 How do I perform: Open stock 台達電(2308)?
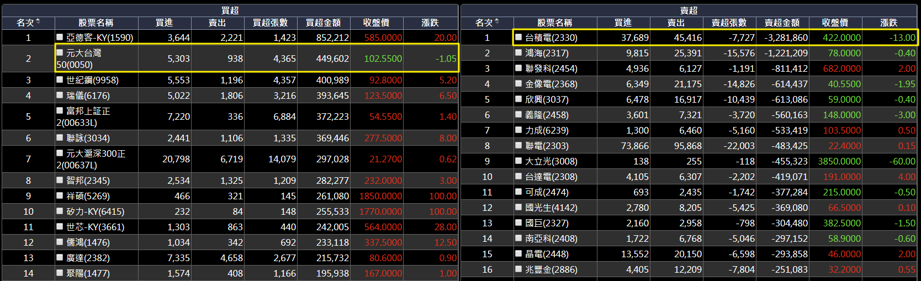tap(552, 177)
